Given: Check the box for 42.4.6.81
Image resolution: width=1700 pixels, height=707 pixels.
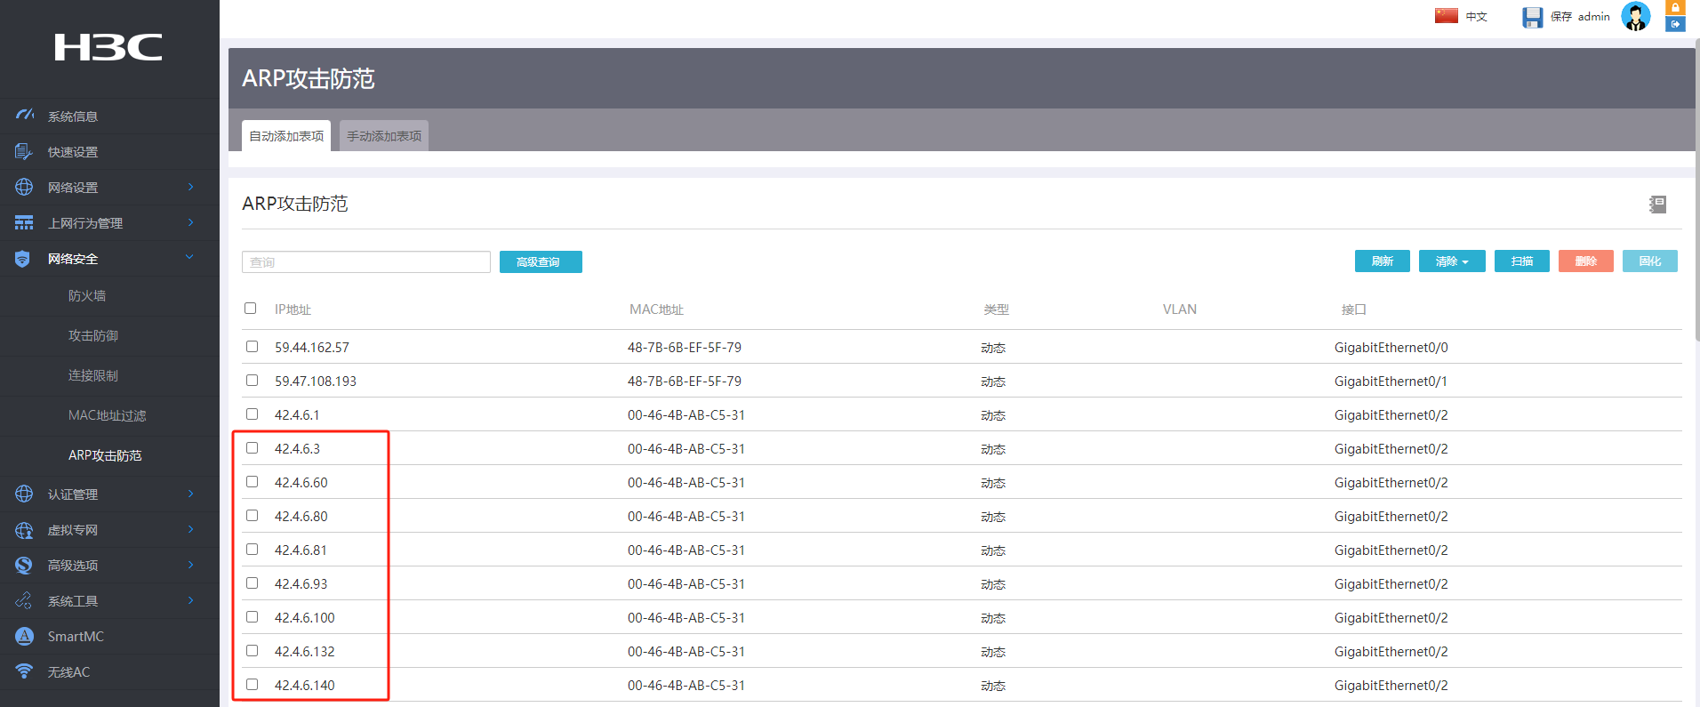Looking at the screenshot, I should pyautogui.click(x=253, y=550).
